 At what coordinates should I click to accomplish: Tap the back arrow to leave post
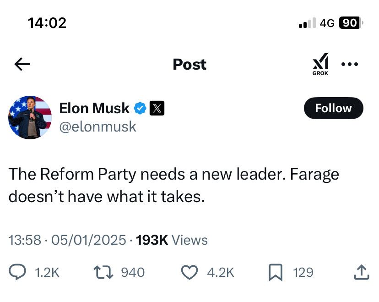[x=22, y=65]
